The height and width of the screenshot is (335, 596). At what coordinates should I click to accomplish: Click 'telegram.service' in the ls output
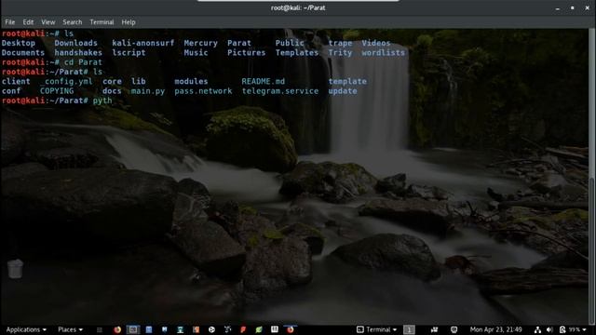point(280,91)
